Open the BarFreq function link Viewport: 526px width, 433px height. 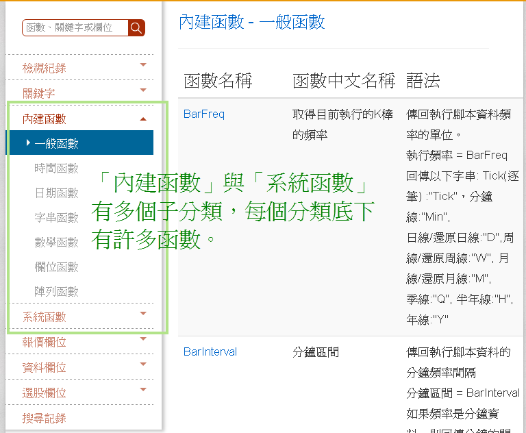click(x=204, y=114)
